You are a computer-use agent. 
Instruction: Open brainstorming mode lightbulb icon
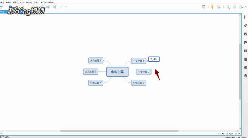click(212, 7)
